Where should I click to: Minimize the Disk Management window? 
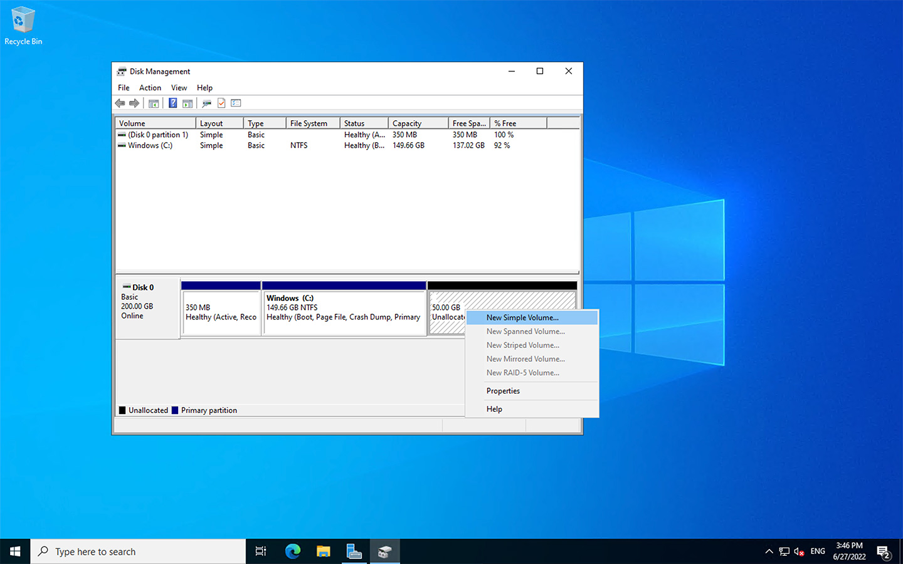coord(512,71)
